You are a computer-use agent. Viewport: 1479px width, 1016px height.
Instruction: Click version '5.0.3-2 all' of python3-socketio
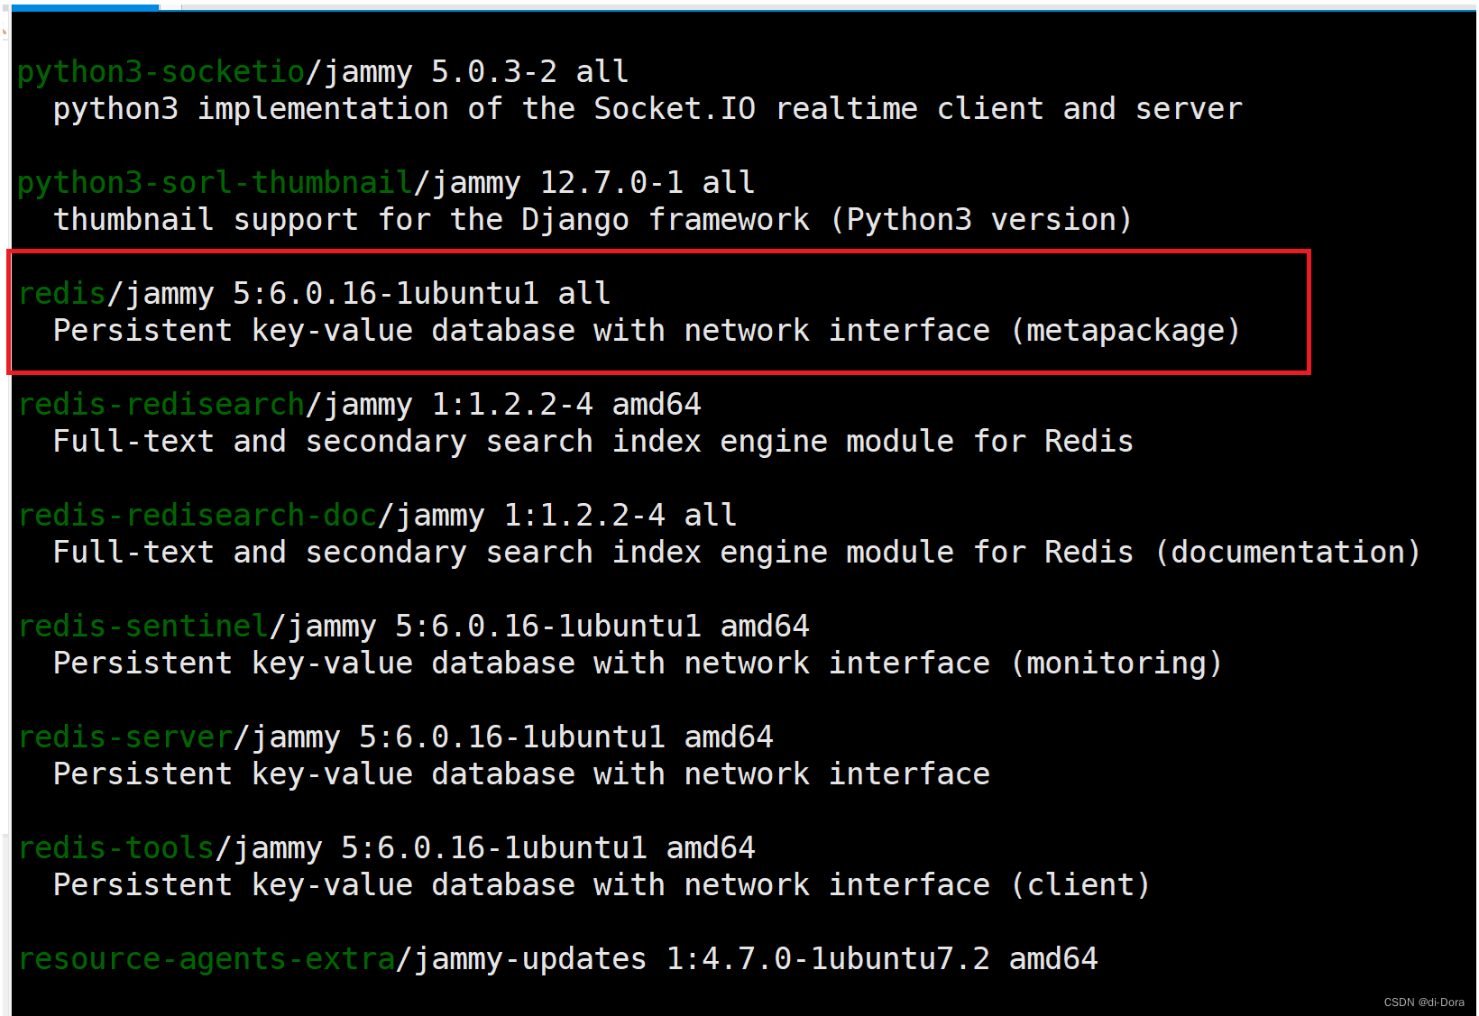(530, 72)
